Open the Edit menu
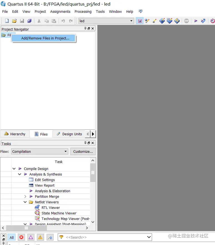 [x=15, y=12]
